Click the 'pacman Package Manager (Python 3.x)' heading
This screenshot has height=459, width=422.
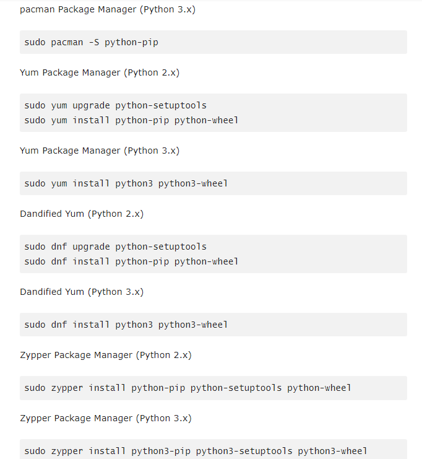[107, 9]
